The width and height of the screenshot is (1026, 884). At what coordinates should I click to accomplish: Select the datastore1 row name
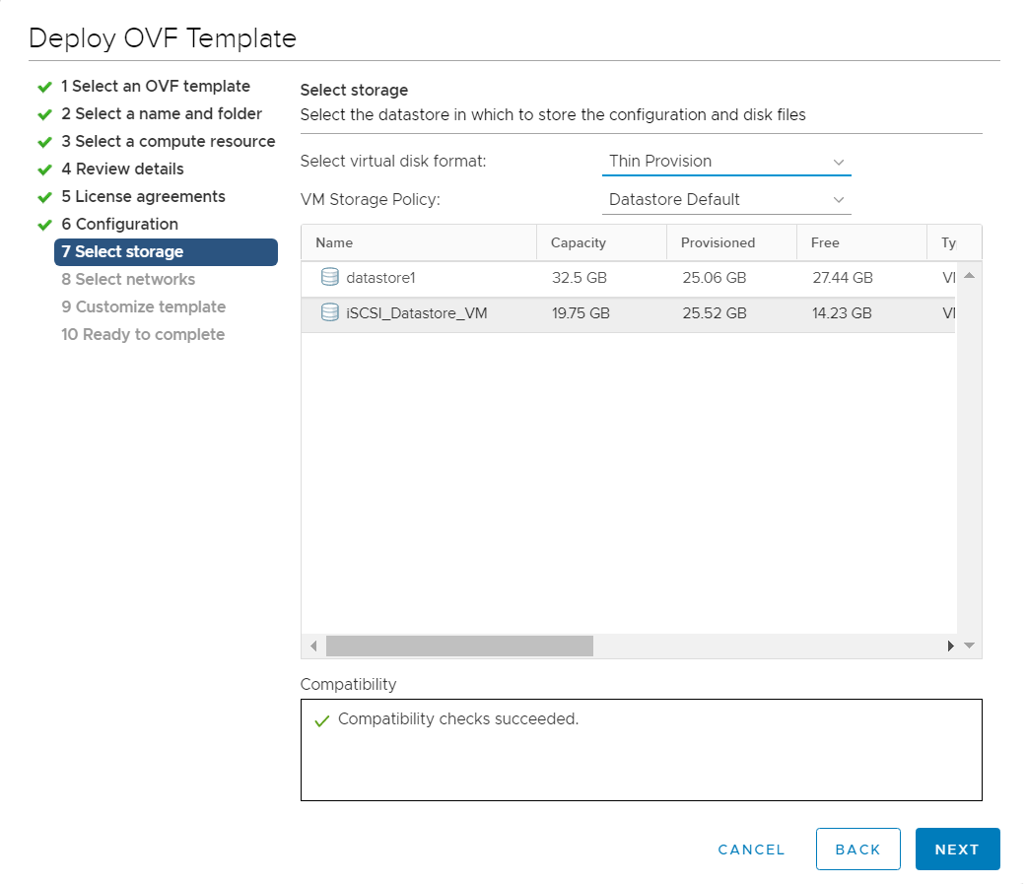[380, 278]
